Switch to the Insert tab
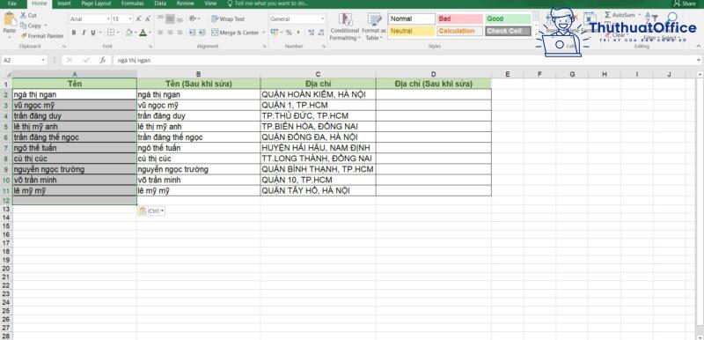704x340 pixels. pyautogui.click(x=63, y=4)
